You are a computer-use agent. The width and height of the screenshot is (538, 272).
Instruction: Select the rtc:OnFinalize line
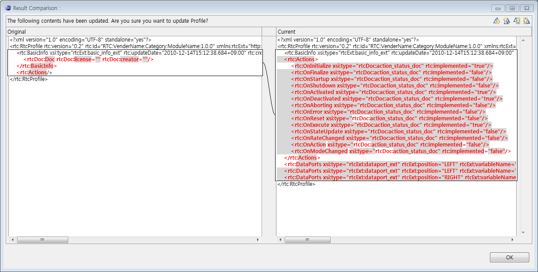coord(392,73)
